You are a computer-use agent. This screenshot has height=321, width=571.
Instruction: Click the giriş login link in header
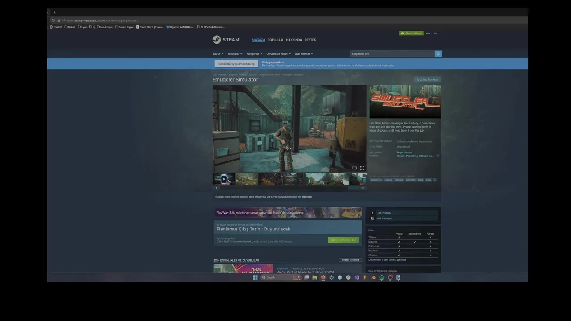click(427, 33)
